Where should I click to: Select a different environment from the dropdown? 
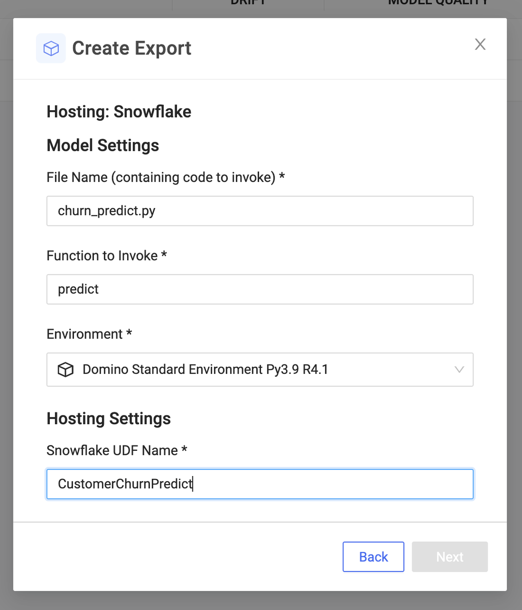[260, 370]
